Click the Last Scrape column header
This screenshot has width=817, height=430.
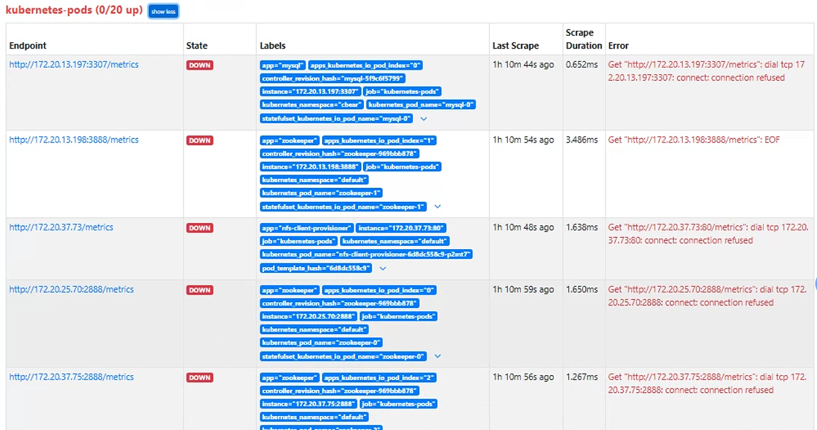coord(515,46)
